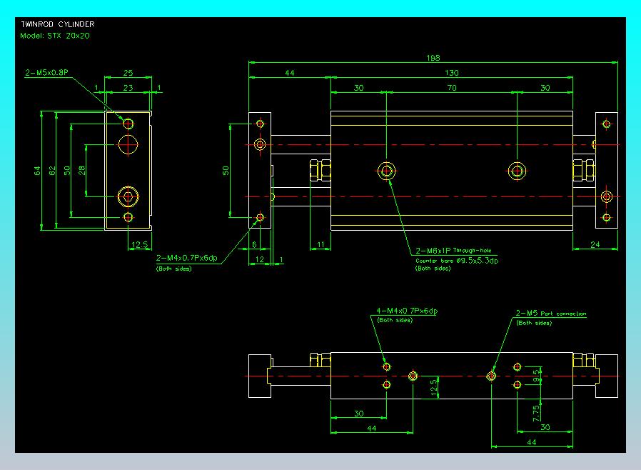Click the 70 hole spacing dimension
Screen dimensions: 641x470
451,88
